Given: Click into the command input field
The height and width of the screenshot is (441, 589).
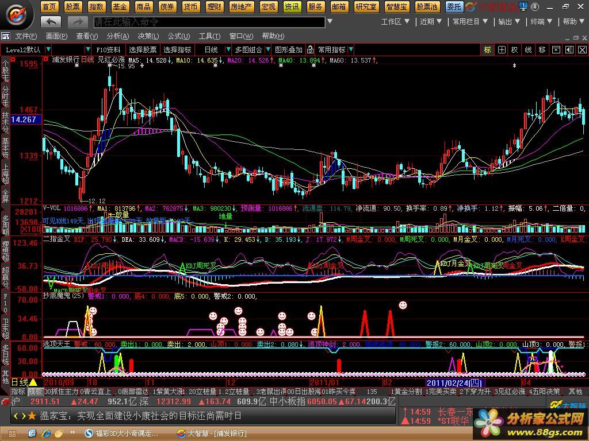Looking at the screenshot, I should (x=209, y=22).
